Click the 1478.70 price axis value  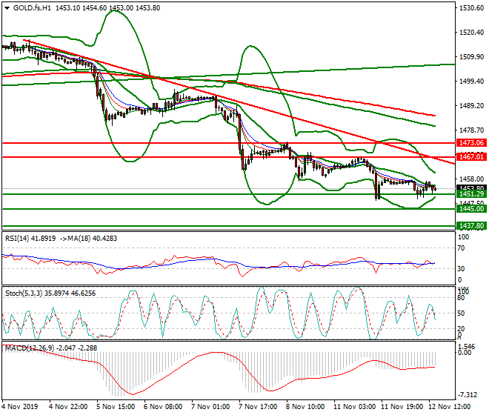click(471, 130)
